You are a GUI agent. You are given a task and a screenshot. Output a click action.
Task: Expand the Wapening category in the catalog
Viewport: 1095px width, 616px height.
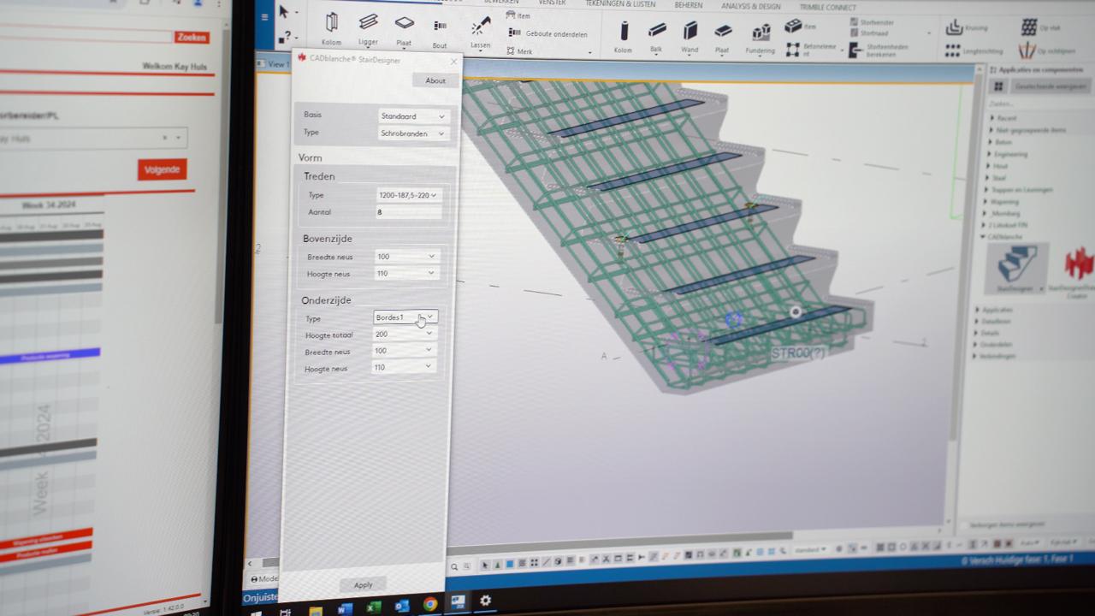985,202
